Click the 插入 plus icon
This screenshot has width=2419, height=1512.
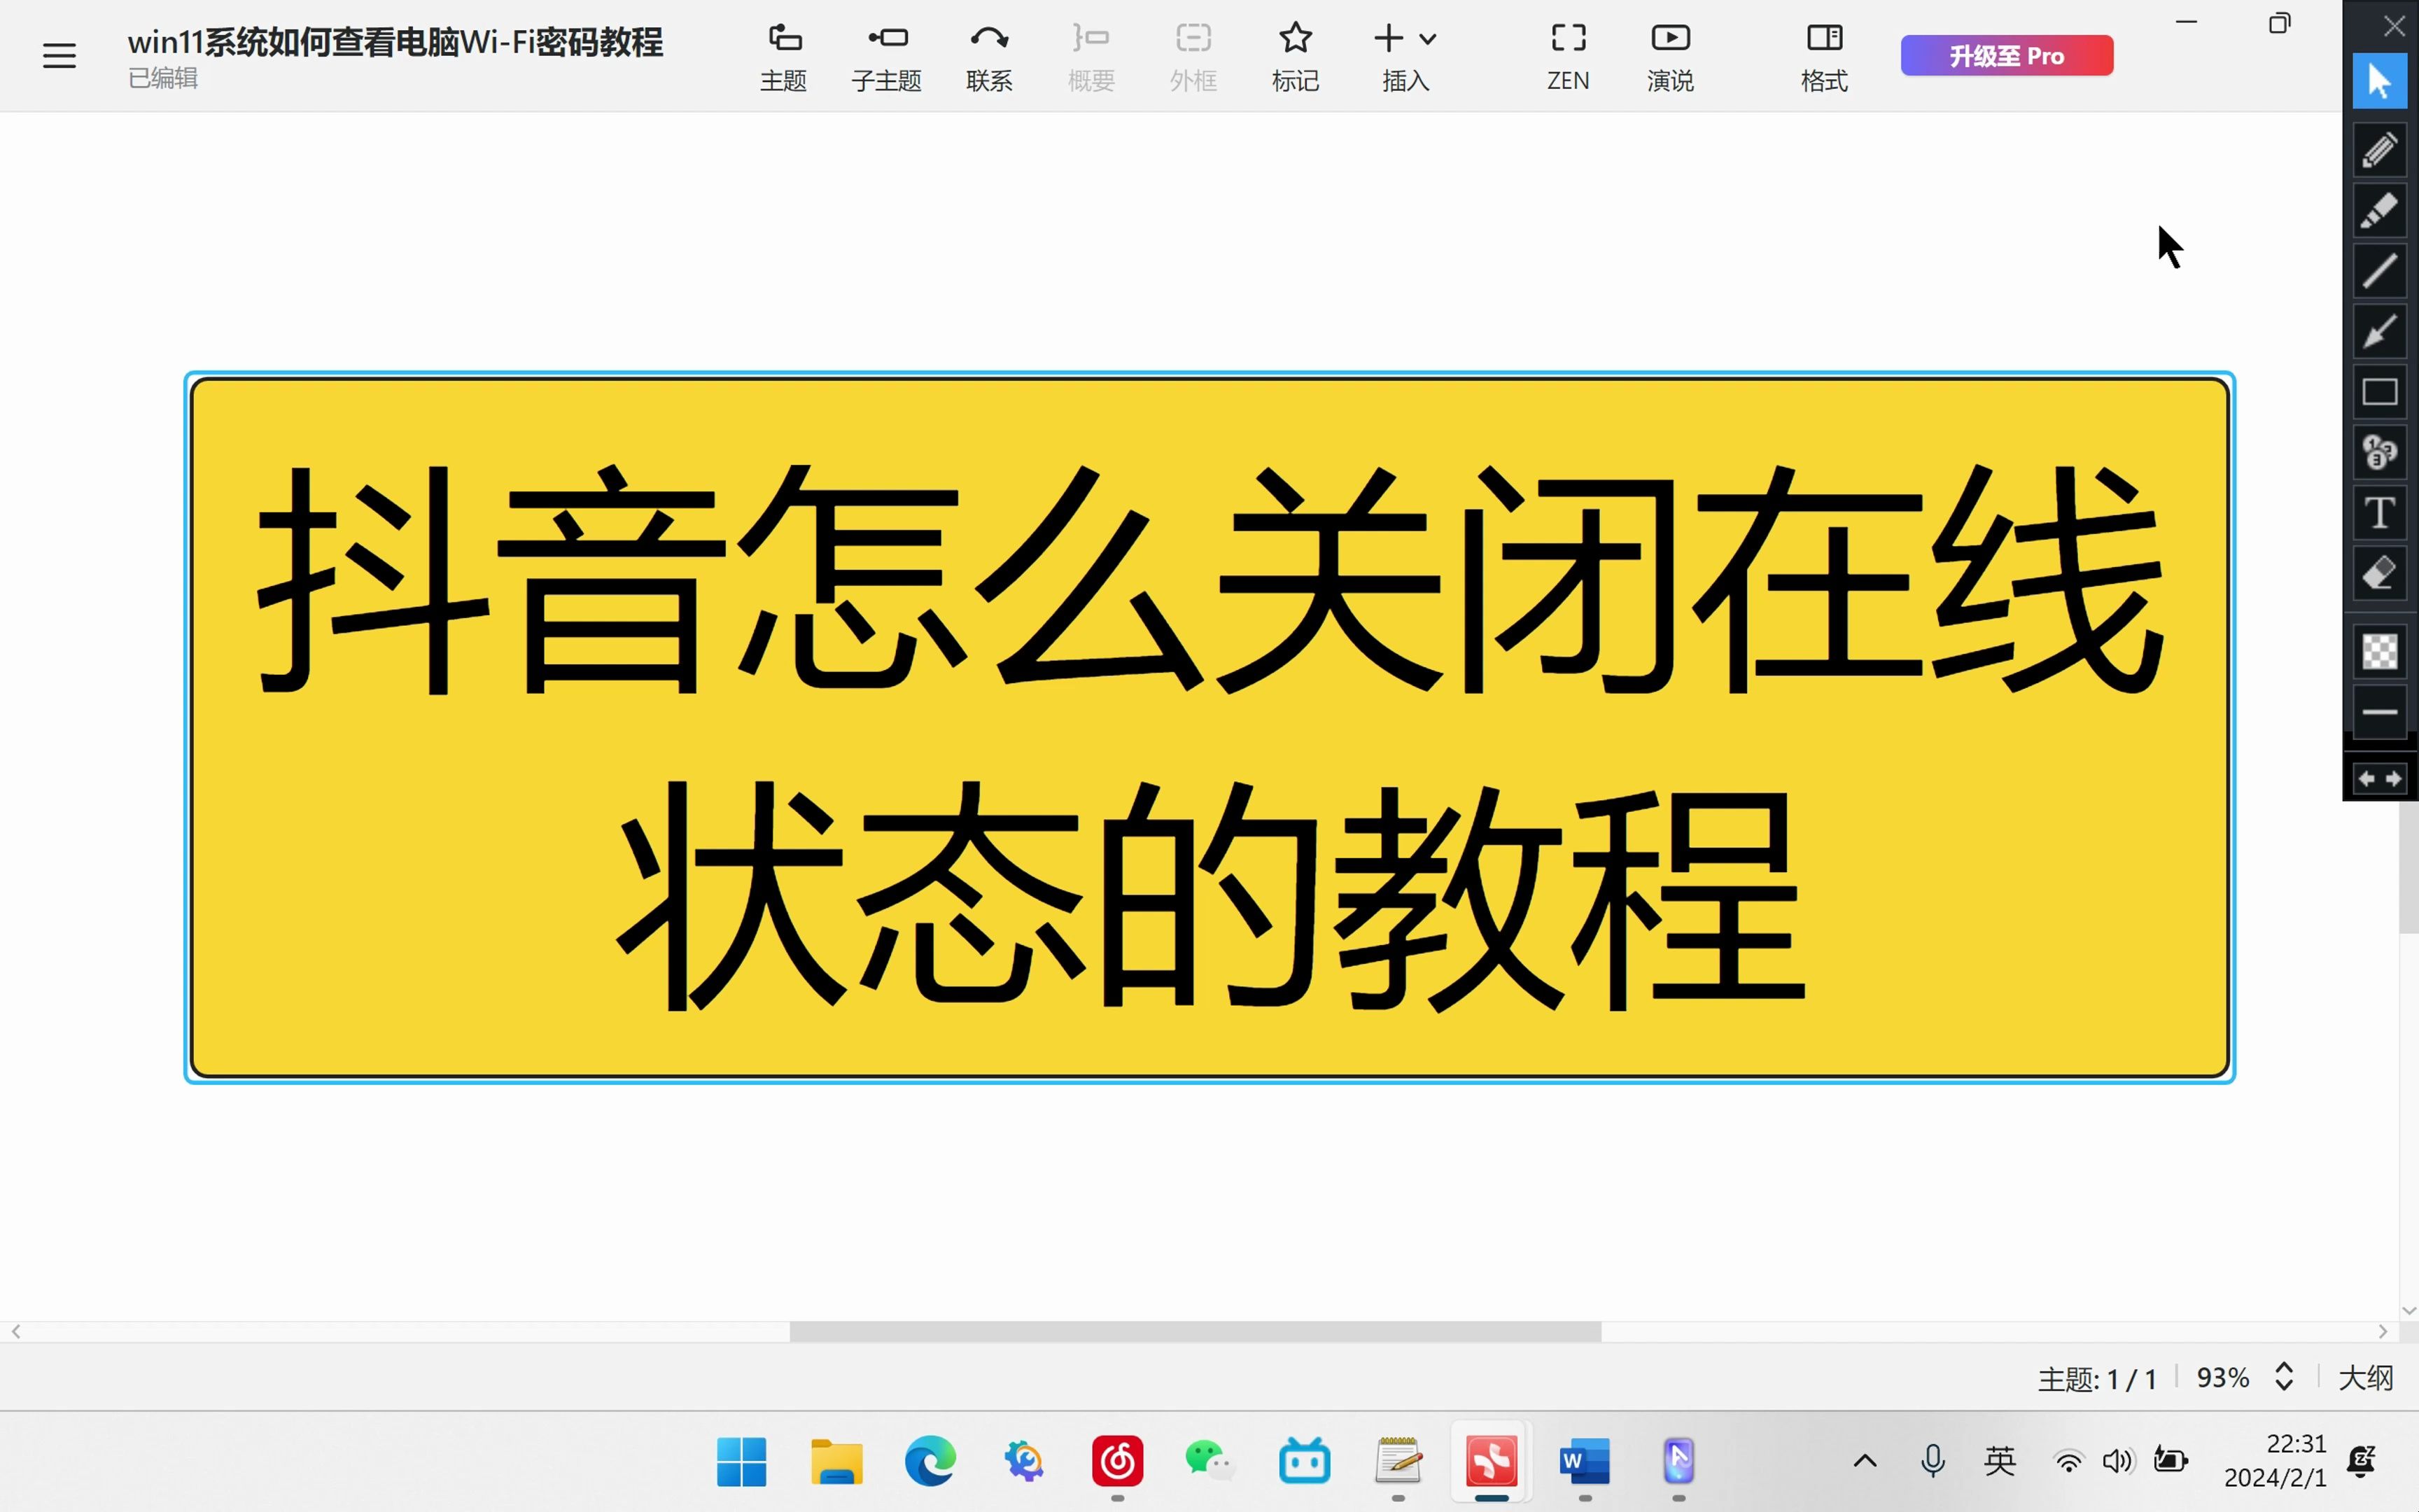tap(1389, 39)
